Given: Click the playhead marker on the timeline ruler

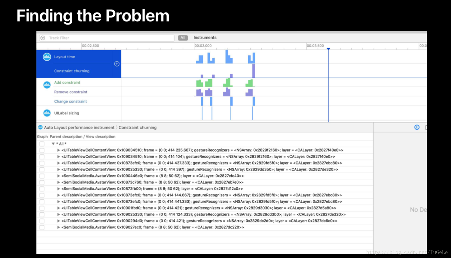Looking at the screenshot, I should [x=328, y=49].
